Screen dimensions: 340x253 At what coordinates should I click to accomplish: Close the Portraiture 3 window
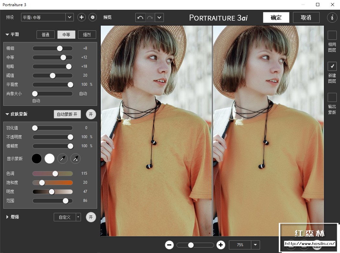click(333, 5)
